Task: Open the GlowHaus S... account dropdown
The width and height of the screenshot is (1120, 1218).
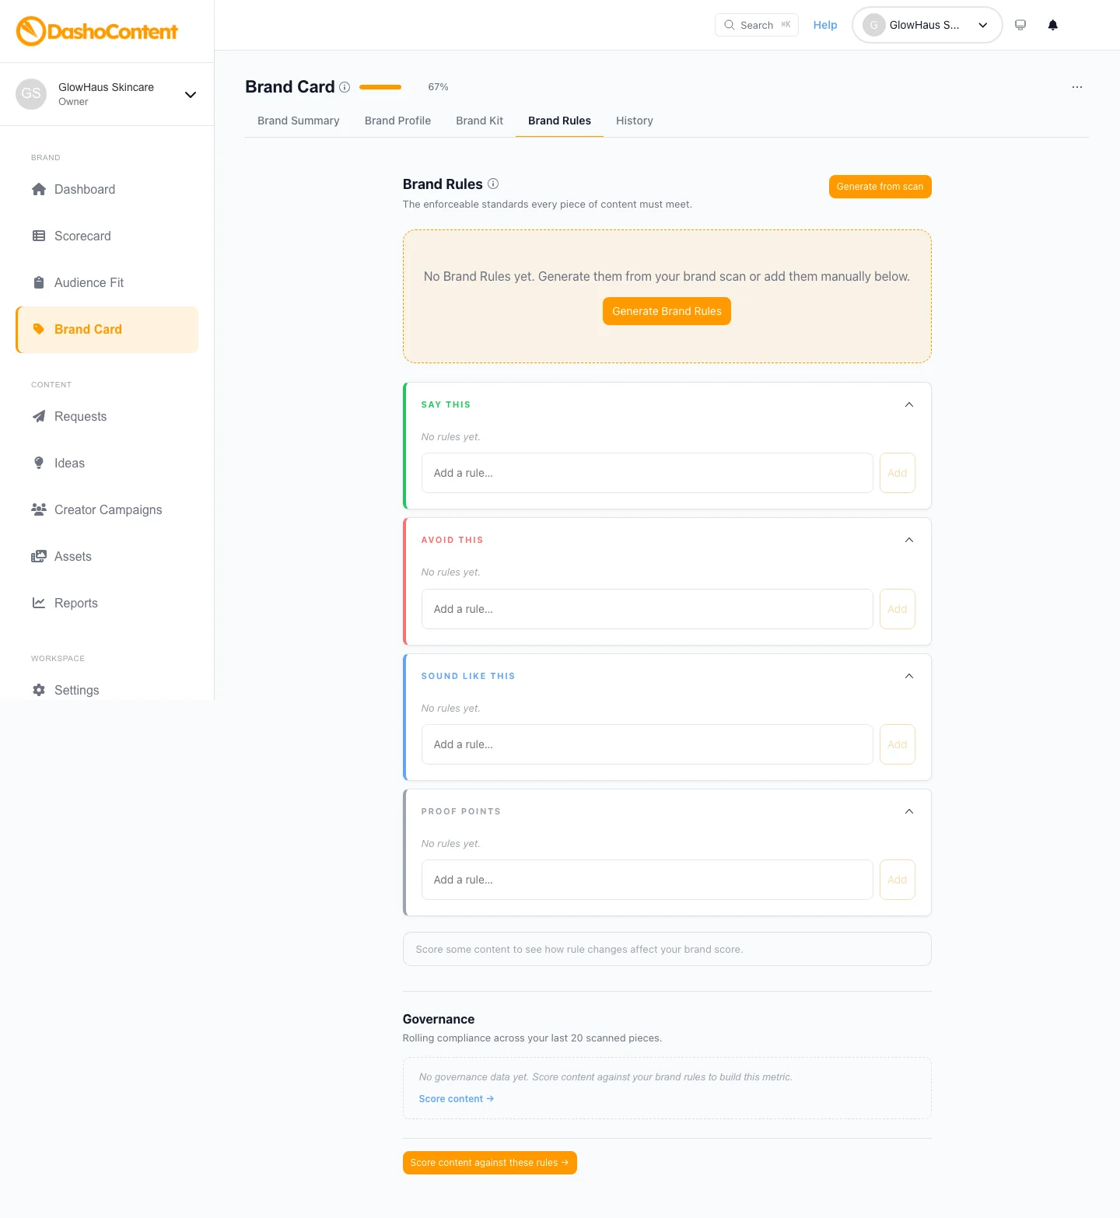Action: [x=927, y=25]
